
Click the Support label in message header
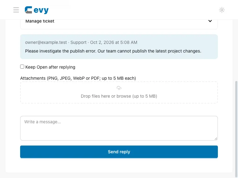pos(78,42)
